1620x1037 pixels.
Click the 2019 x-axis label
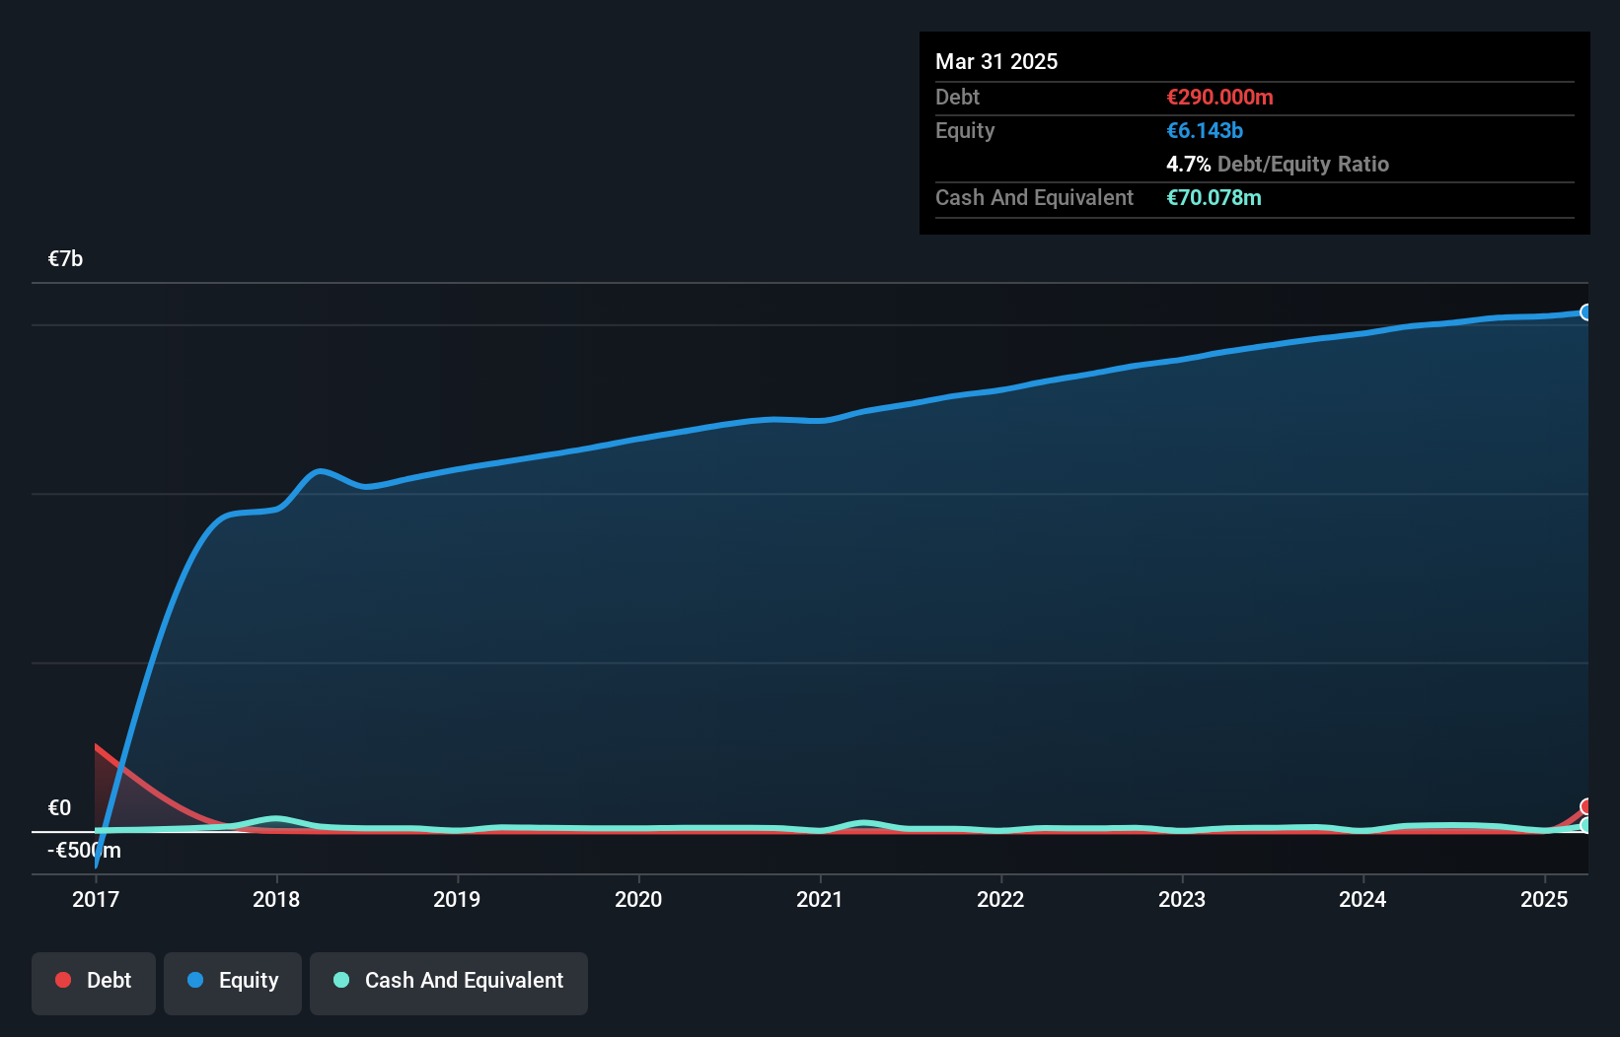point(457,899)
